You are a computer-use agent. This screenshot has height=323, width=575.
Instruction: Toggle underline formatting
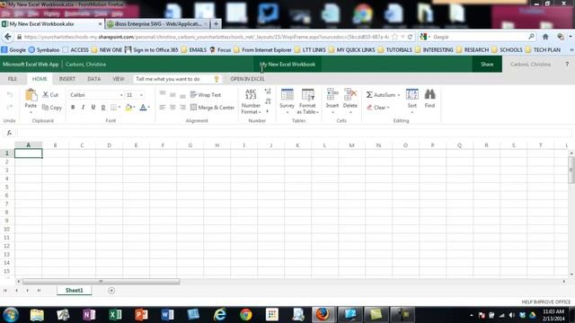pos(93,108)
